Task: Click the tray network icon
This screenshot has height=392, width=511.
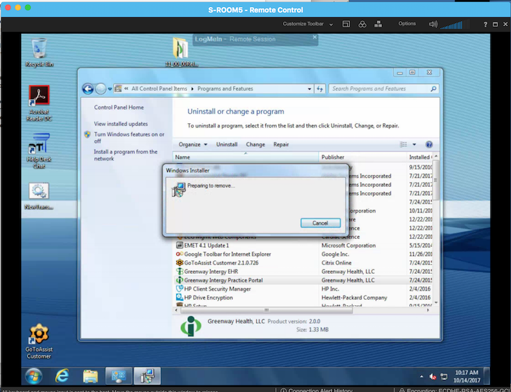Action: click(444, 377)
